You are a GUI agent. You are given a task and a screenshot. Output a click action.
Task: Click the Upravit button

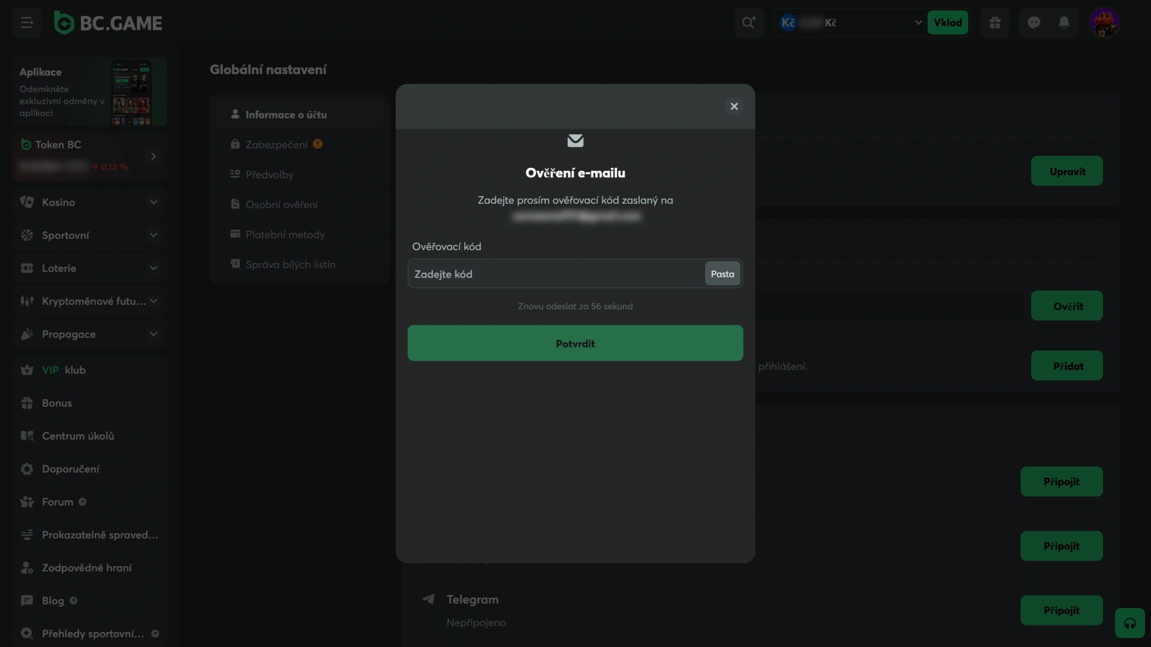(1067, 171)
